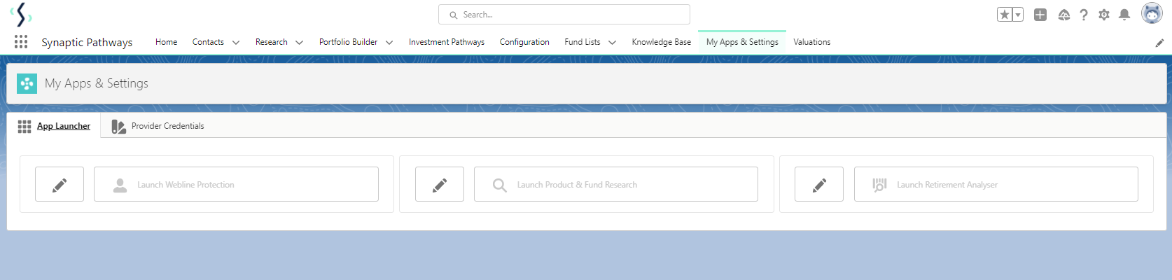Open the user profile avatar
The image size is (1172, 280).
click(x=1152, y=13)
